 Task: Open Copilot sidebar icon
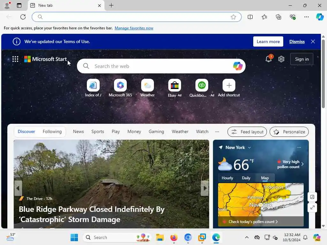[x=320, y=17]
